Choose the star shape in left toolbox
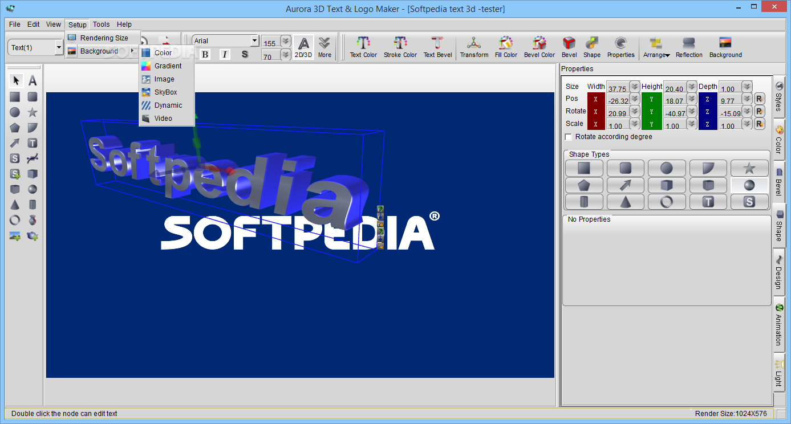 [x=33, y=112]
